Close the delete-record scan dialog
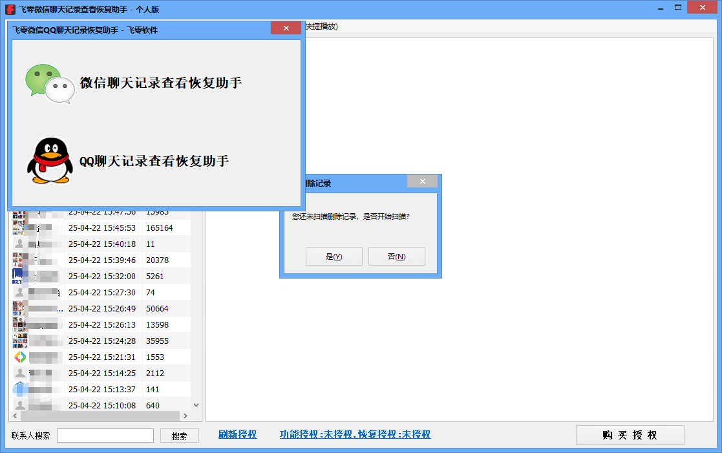Image resolution: width=722 pixels, height=453 pixels. tap(422, 182)
